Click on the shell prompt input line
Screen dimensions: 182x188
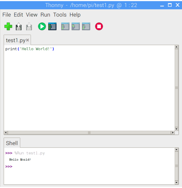[91, 167]
